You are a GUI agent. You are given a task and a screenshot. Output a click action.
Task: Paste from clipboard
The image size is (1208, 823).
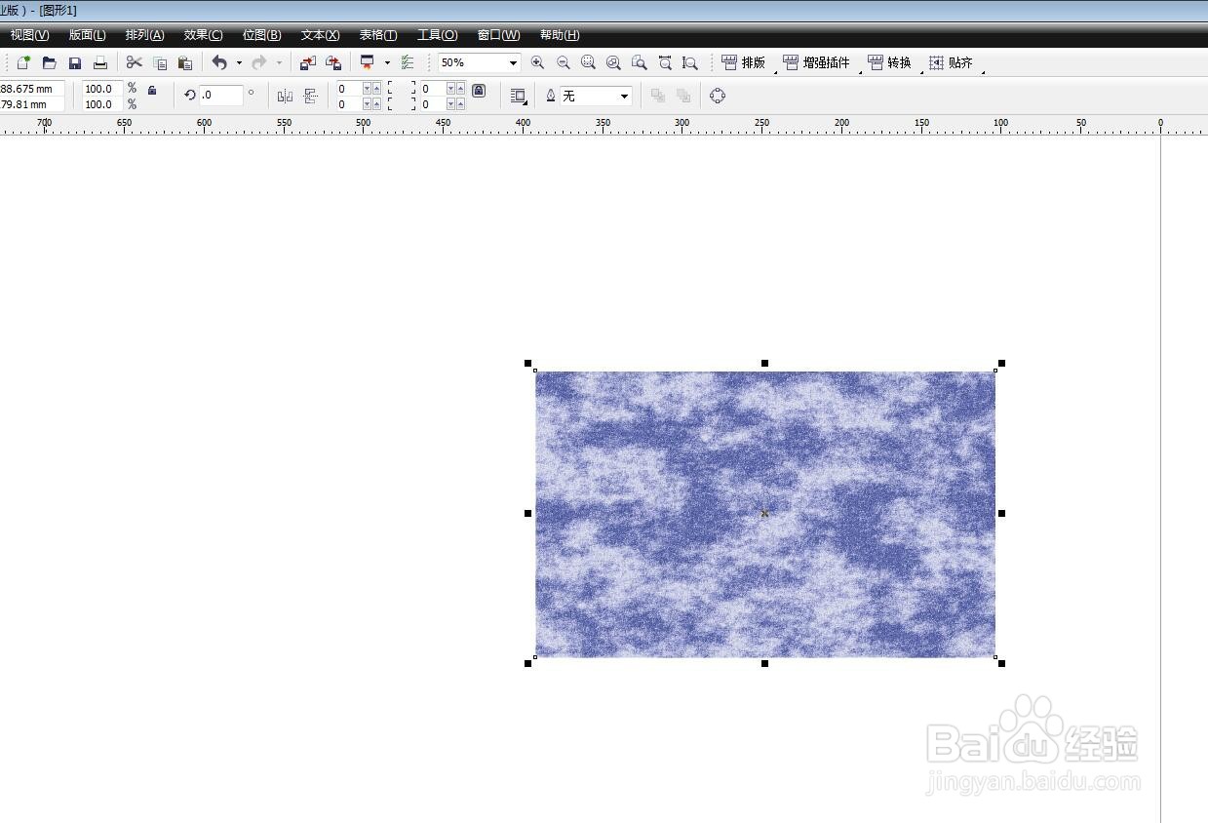(x=185, y=62)
